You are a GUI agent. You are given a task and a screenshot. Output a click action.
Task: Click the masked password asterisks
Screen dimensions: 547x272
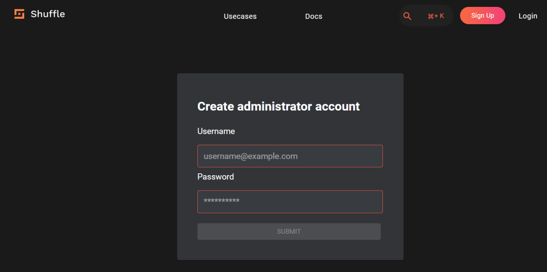(222, 201)
